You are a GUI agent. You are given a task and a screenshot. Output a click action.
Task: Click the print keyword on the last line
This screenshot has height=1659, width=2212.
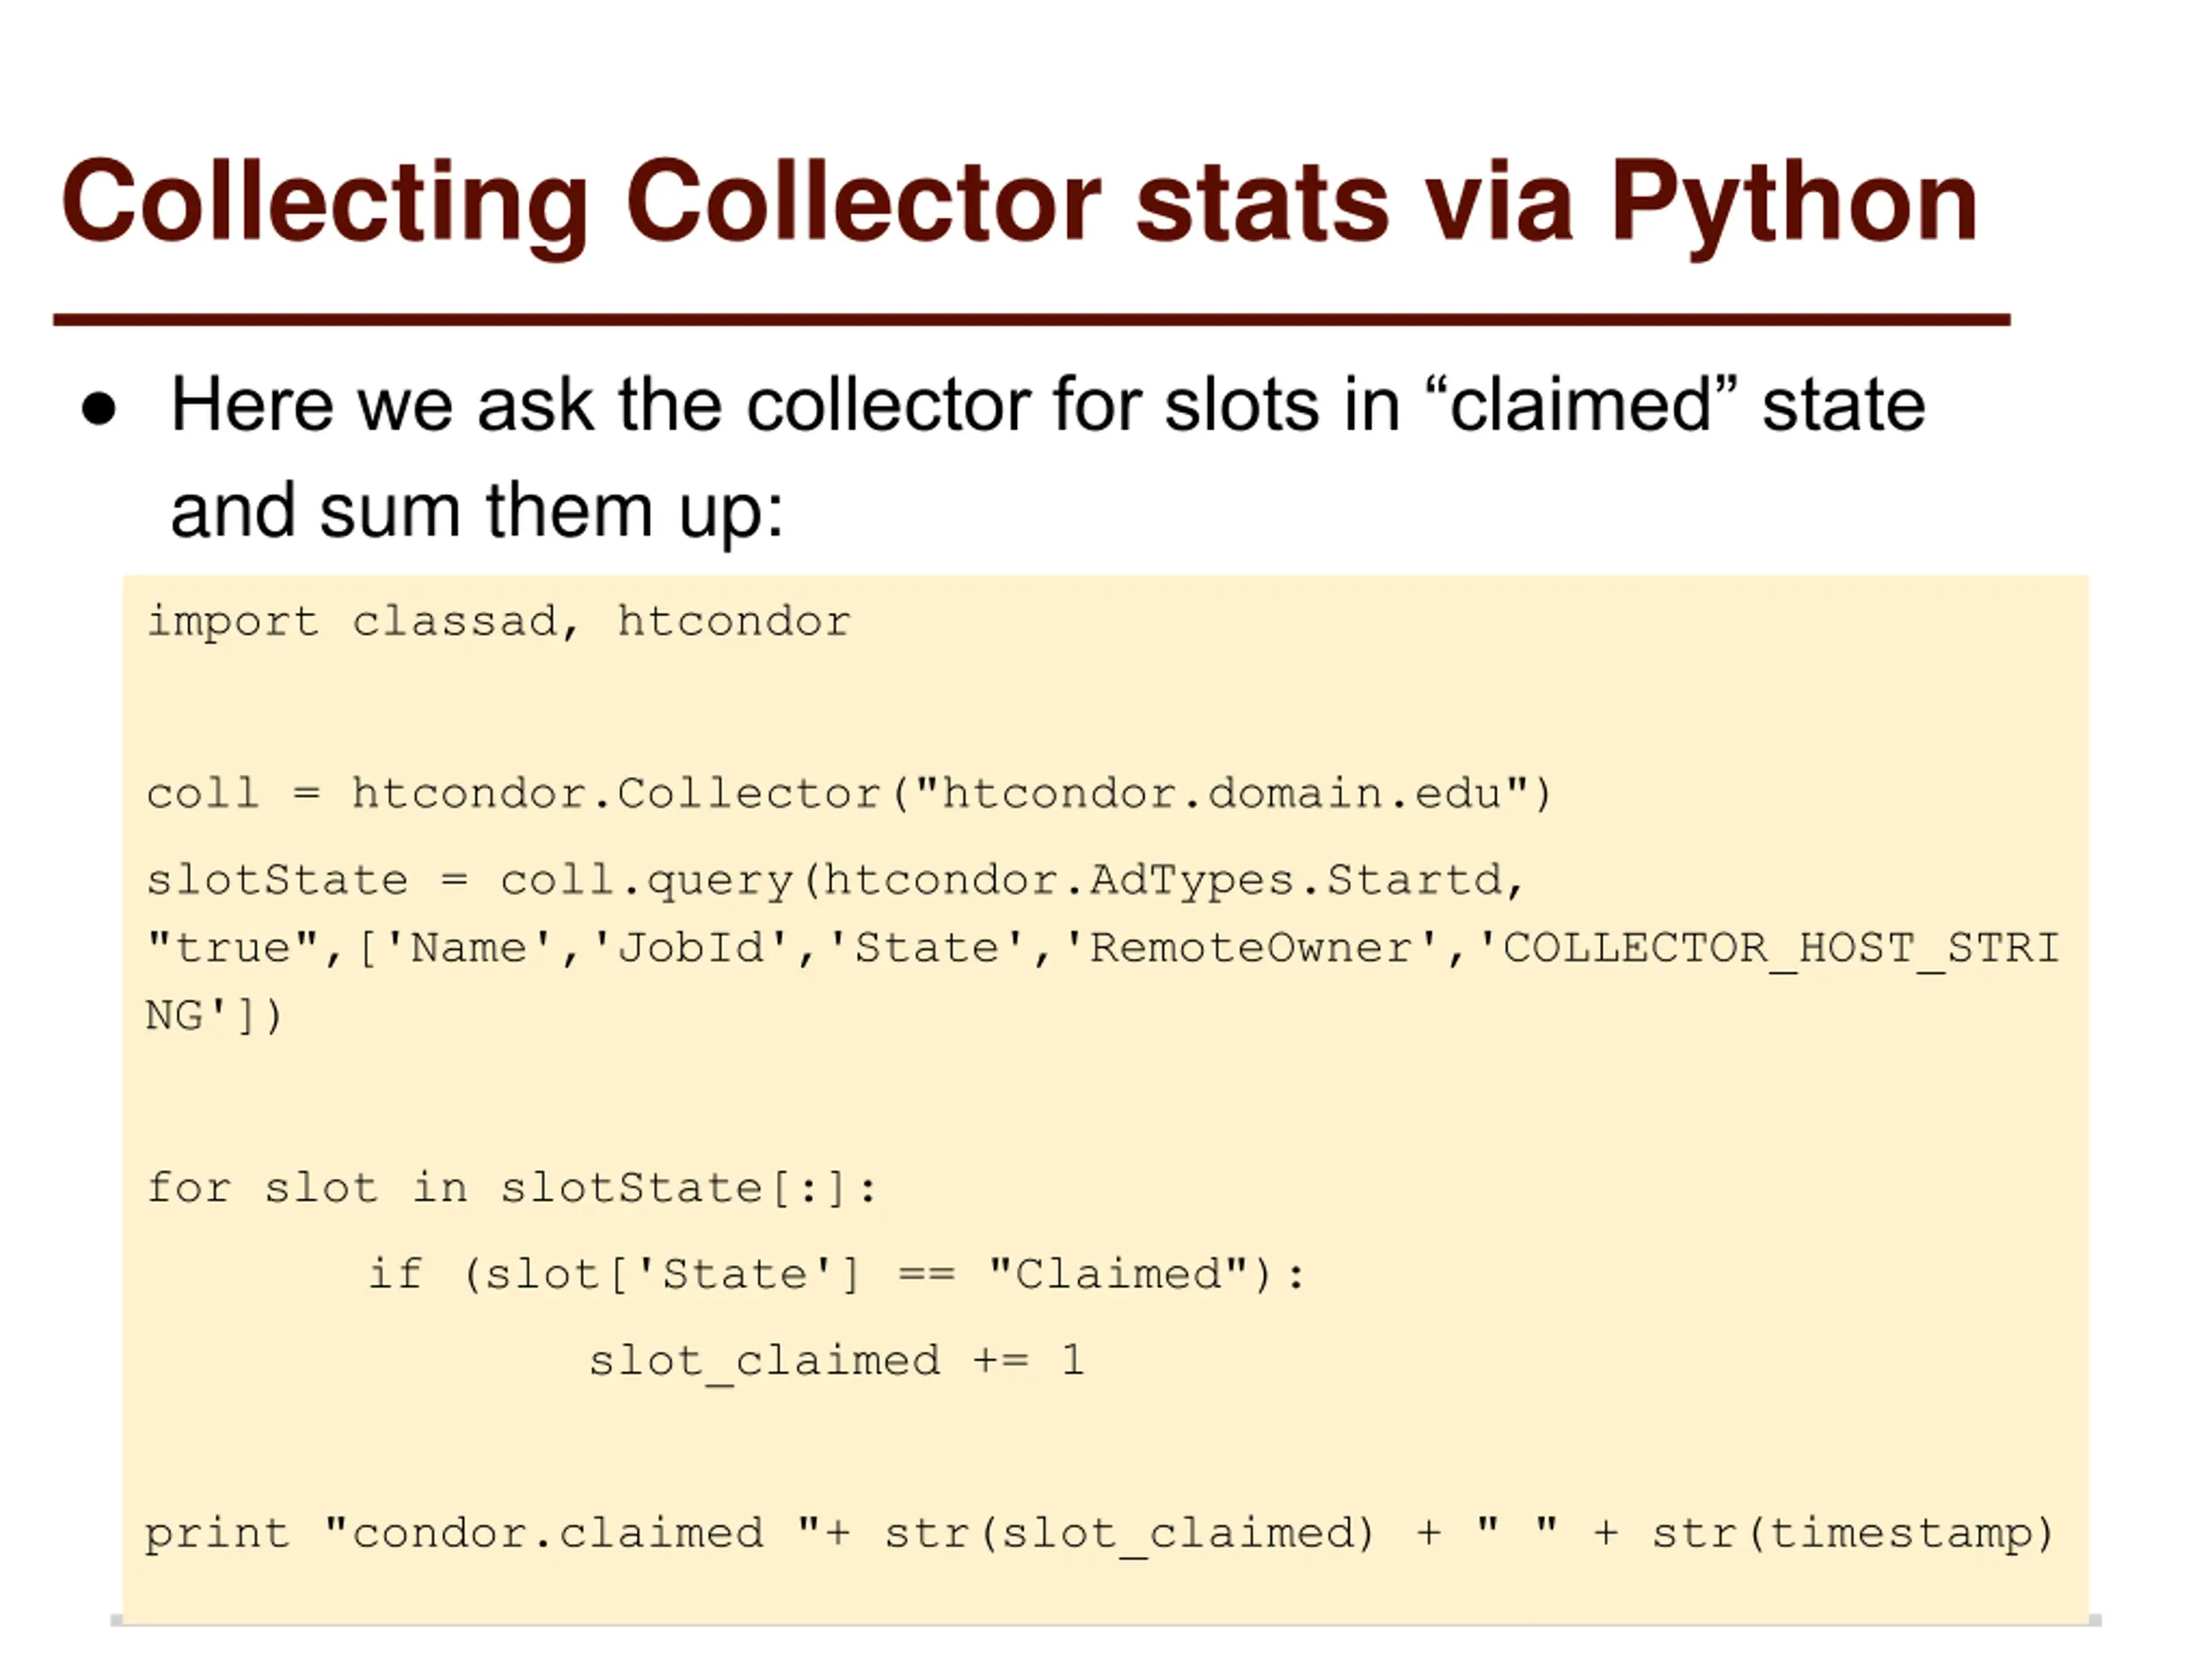tap(217, 1535)
